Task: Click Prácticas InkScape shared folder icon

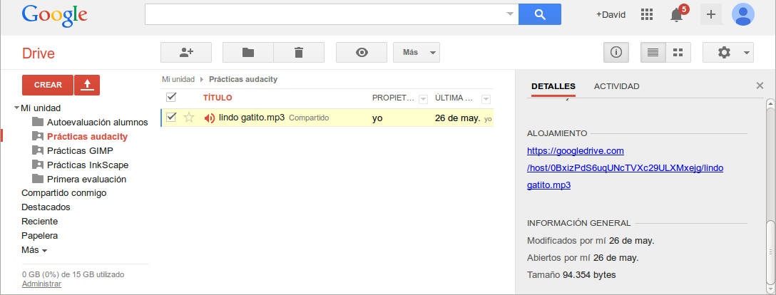Action: tap(38, 165)
